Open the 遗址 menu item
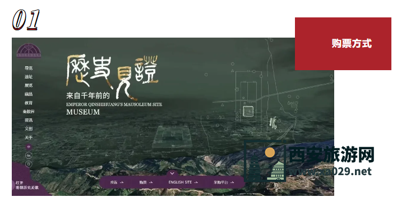The image size is (397, 206). tap(29, 77)
